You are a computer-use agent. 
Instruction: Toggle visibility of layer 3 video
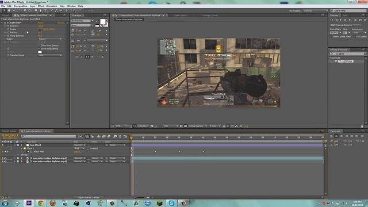2,162
